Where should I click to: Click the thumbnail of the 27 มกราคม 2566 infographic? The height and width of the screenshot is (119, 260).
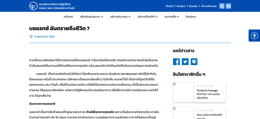(x=183, y=92)
